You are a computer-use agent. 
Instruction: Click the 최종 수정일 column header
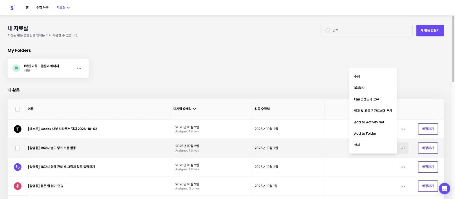point(262,109)
